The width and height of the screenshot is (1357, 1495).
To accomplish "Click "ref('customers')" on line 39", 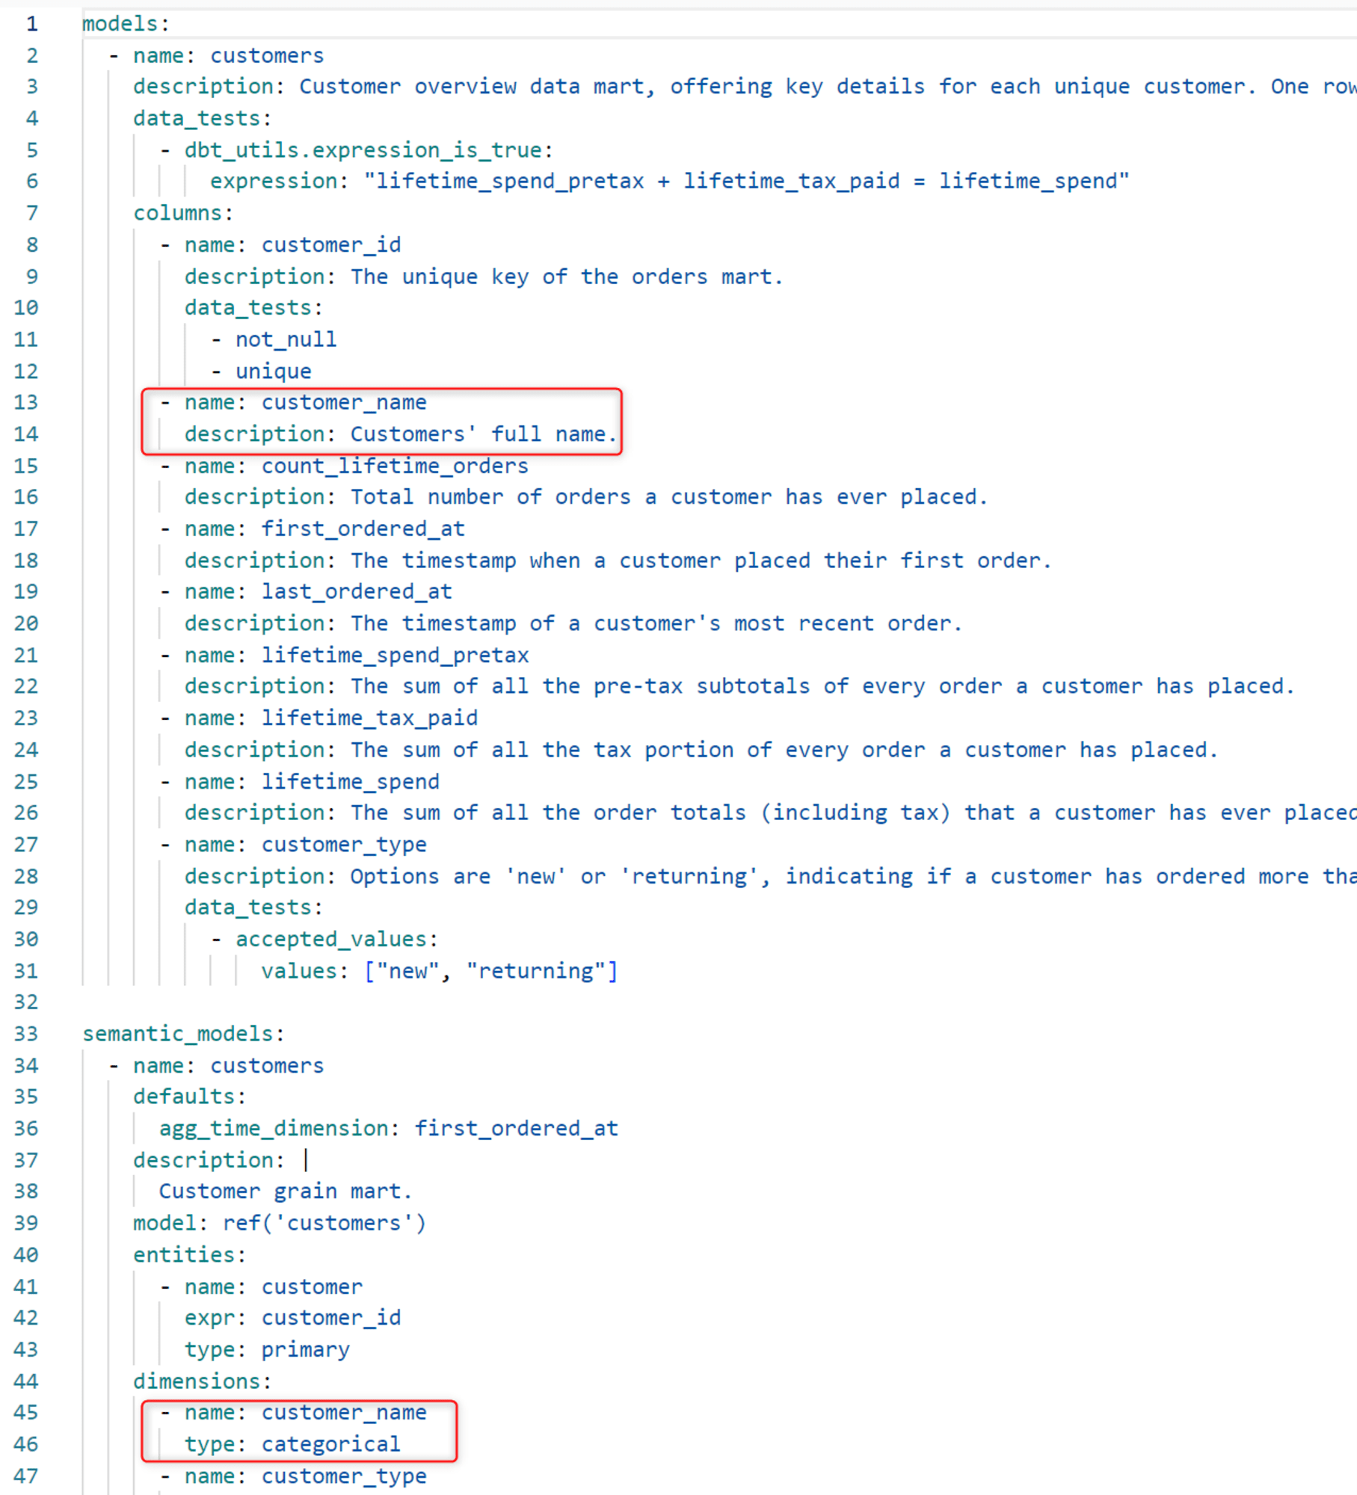I will pyautogui.click(x=324, y=1223).
